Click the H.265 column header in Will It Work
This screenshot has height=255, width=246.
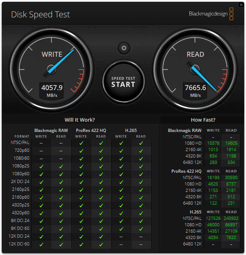(x=131, y=131)
